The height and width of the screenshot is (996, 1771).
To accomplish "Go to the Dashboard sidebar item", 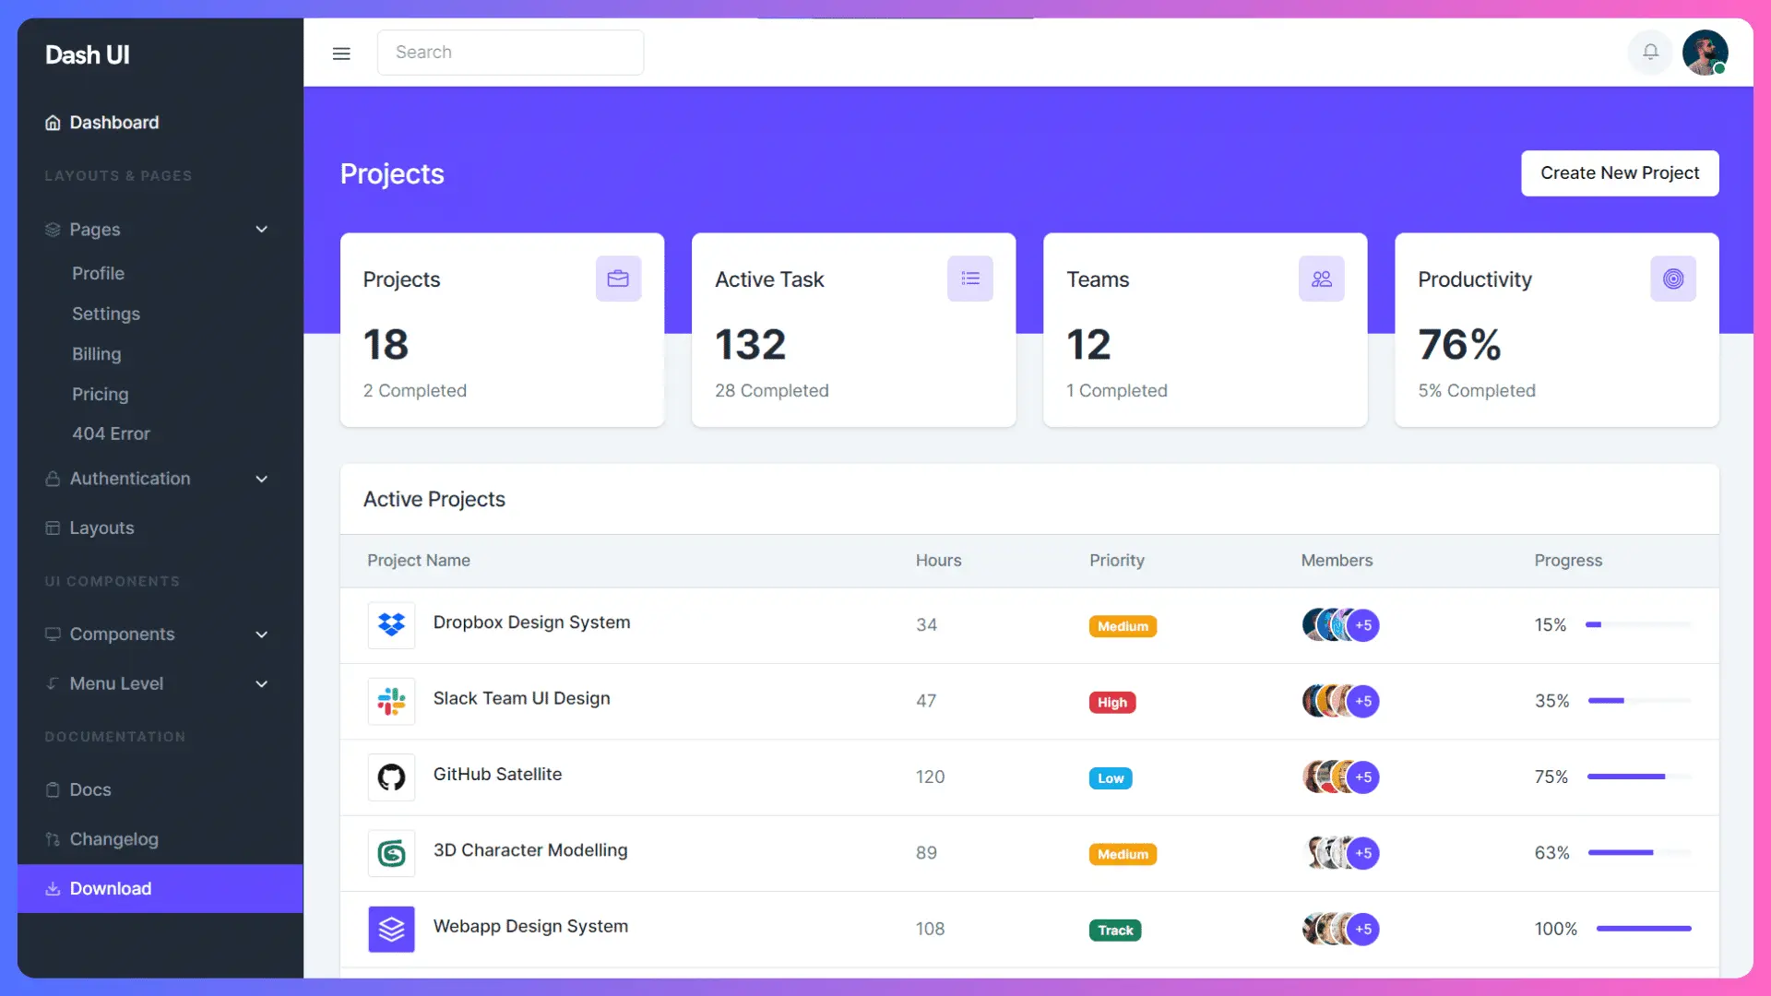I will point(113,123).
